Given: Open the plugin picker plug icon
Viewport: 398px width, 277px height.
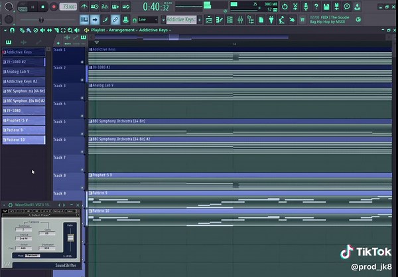Looking at the screenshot, I should click(271, 19).
